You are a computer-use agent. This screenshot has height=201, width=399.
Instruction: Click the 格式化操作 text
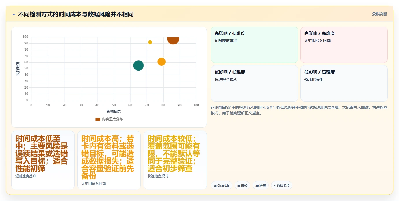[x=313, y=80]
